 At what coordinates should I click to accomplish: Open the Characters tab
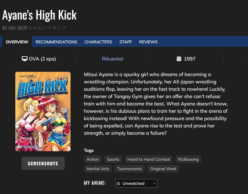click(98, 42)
